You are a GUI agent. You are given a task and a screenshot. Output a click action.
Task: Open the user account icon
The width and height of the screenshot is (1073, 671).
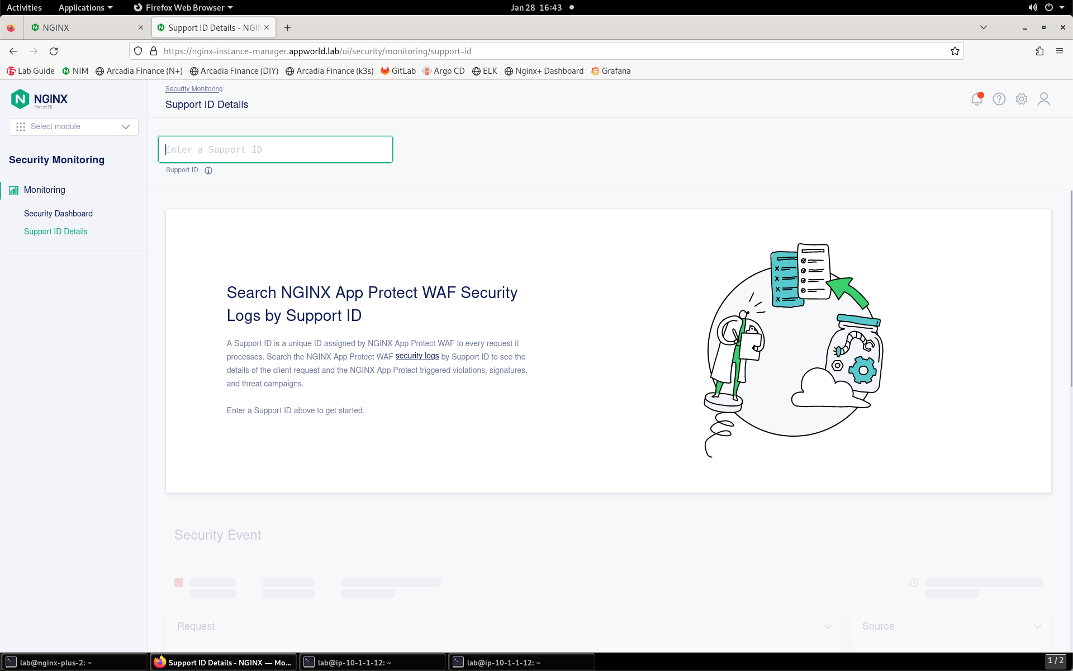click(1044, 99)
